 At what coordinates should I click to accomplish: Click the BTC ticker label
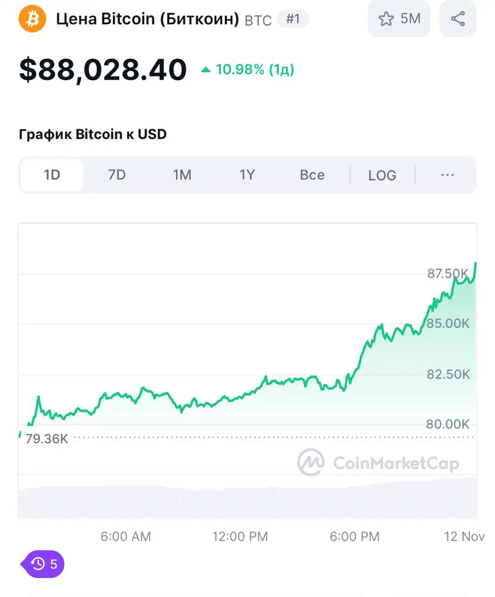coord(258,20)
